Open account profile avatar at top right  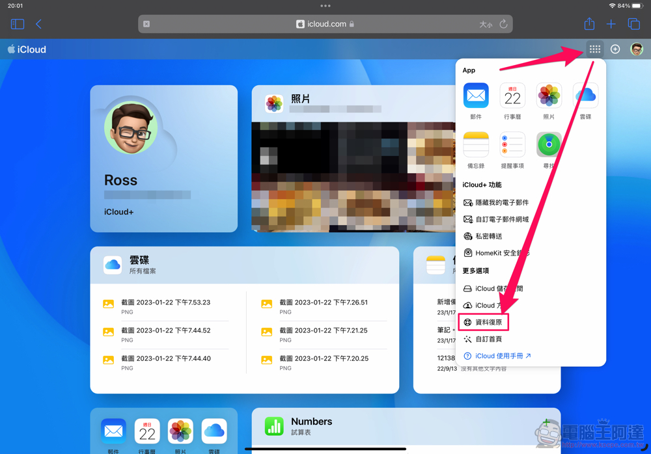click(637, 49)
